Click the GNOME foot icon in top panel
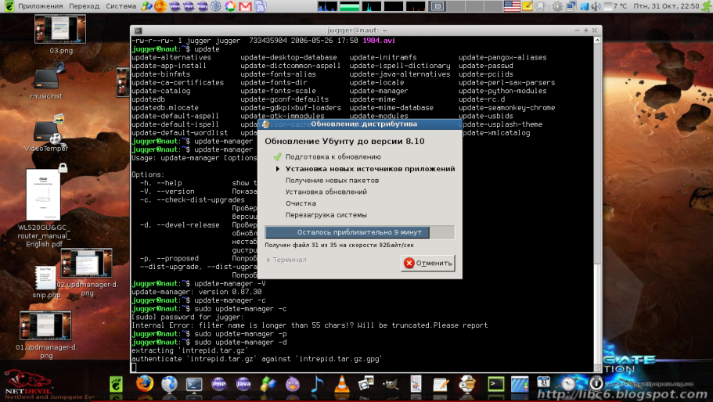Viewport: 713px width, 402px height. tap(8, 6)
